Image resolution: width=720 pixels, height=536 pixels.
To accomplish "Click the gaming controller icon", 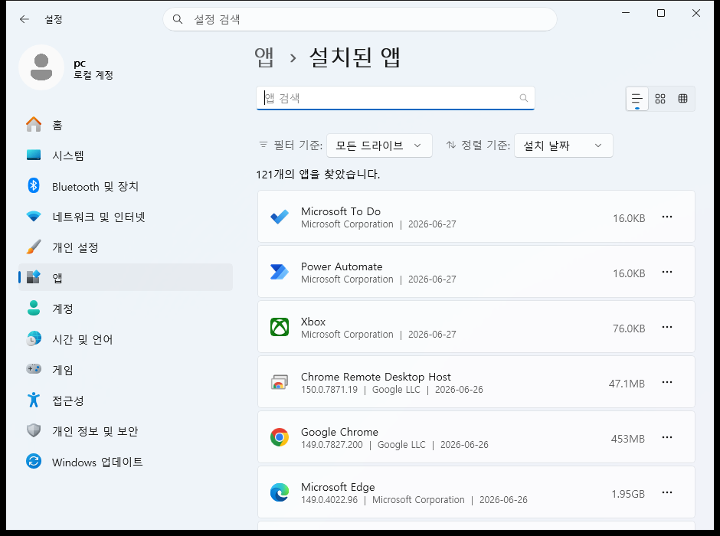I will coord(34,369).
